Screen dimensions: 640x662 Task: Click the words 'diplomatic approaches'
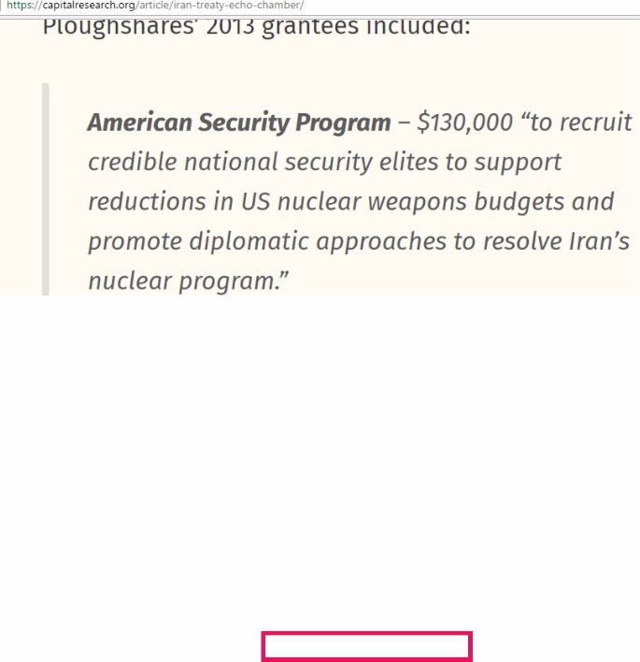[318, 242]
